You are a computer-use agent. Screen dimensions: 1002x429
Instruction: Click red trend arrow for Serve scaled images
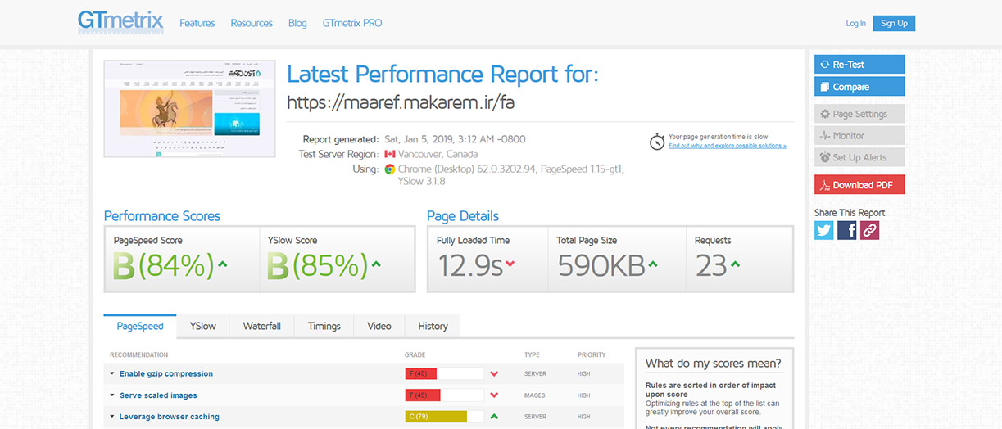(494, 395)
